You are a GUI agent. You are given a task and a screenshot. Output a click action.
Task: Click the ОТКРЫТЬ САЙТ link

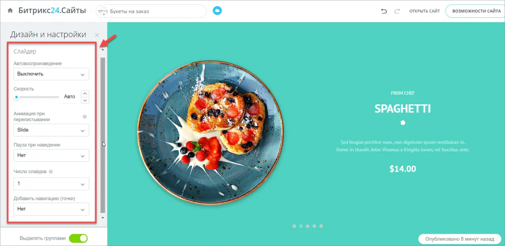point(425,11)
